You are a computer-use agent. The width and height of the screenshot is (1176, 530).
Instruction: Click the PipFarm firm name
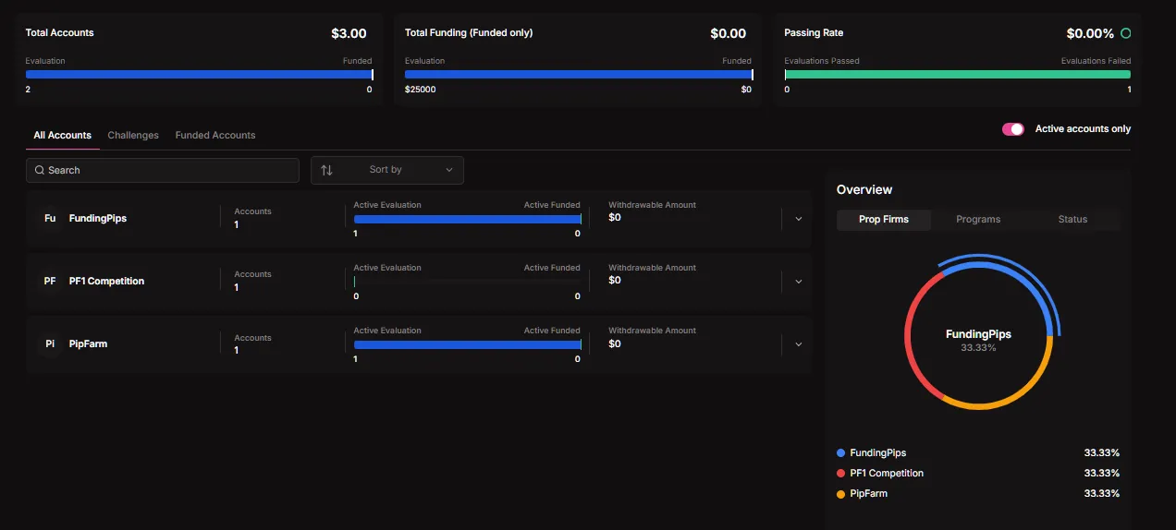89,343
